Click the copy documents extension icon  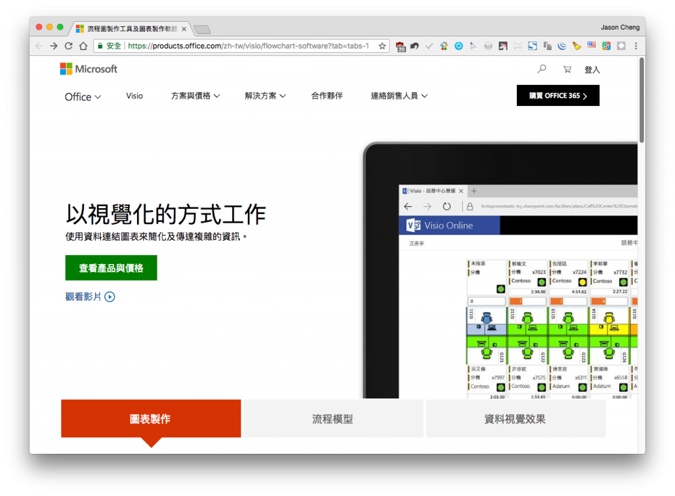(x=548, y=46)
